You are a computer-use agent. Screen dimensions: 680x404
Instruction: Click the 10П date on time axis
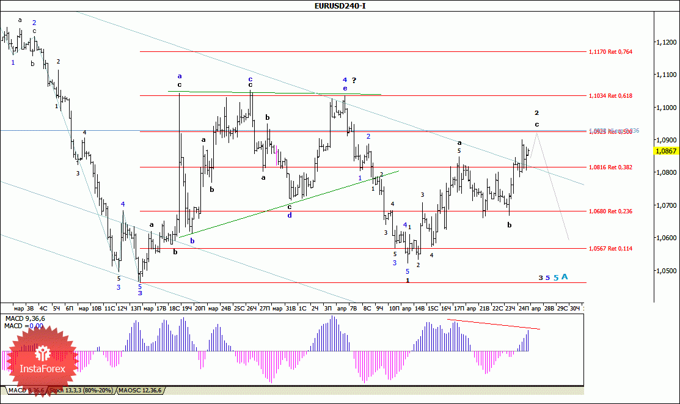(x=394, y=309)
